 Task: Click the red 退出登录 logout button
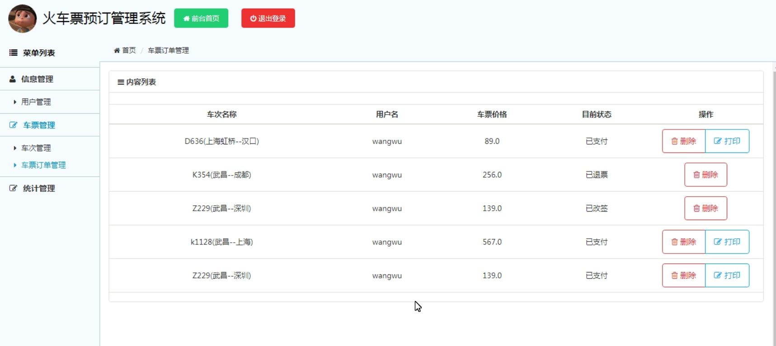268,18
